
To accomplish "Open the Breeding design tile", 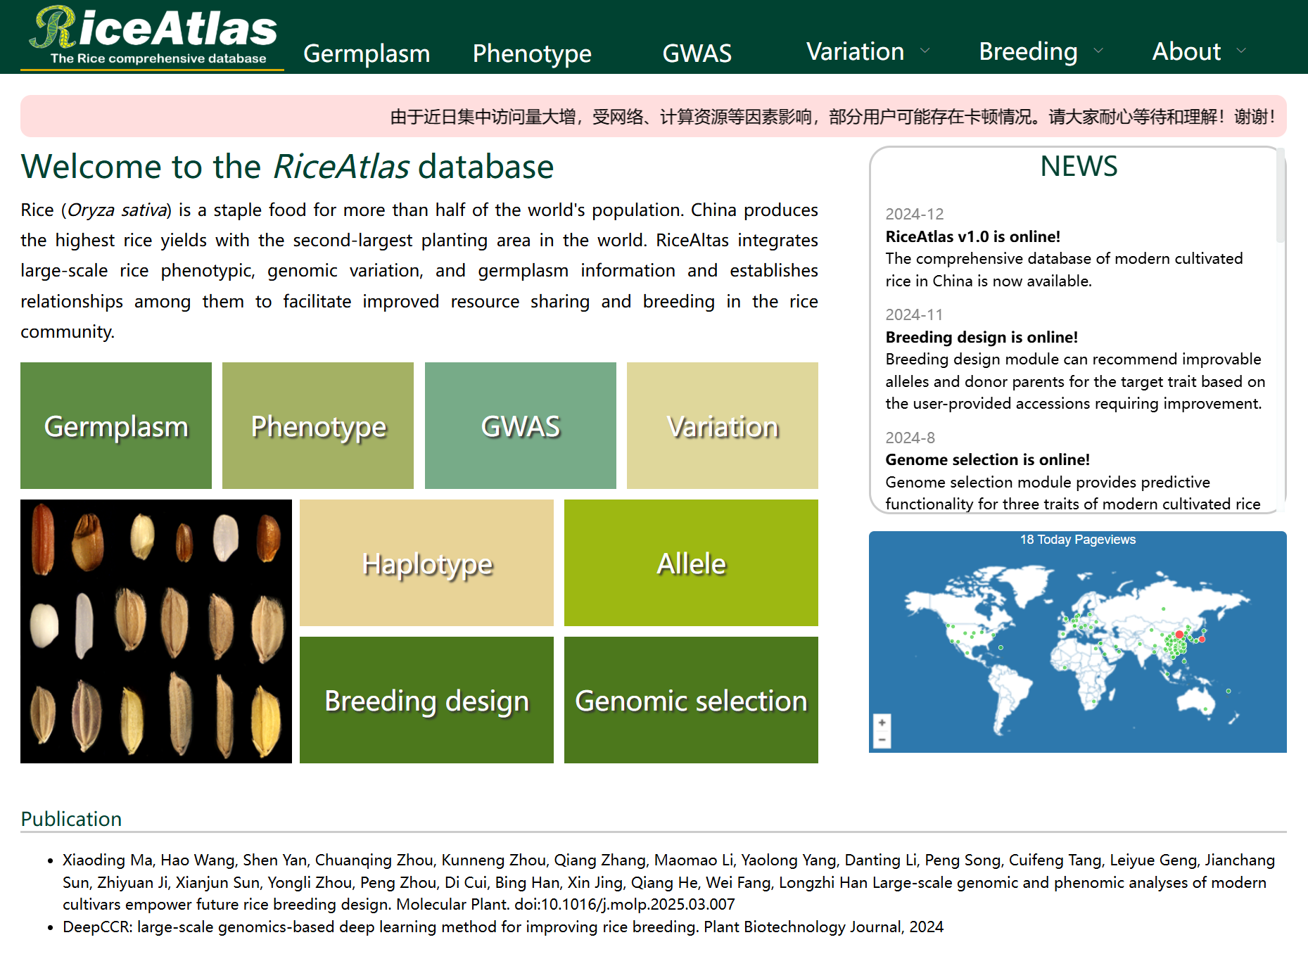I will click(x=426, y=700).
